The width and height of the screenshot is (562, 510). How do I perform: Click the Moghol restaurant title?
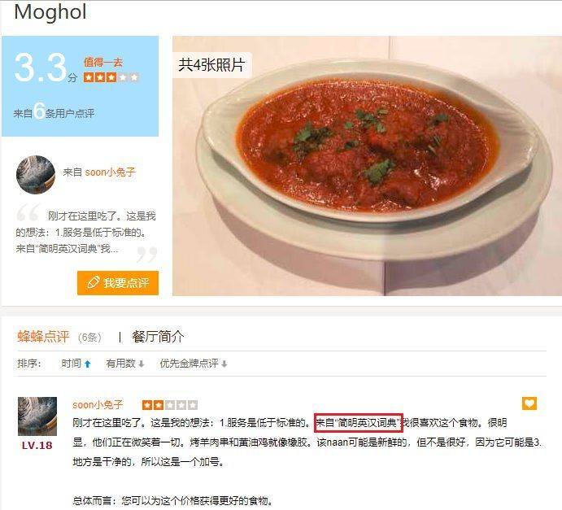tap(50, 12)
